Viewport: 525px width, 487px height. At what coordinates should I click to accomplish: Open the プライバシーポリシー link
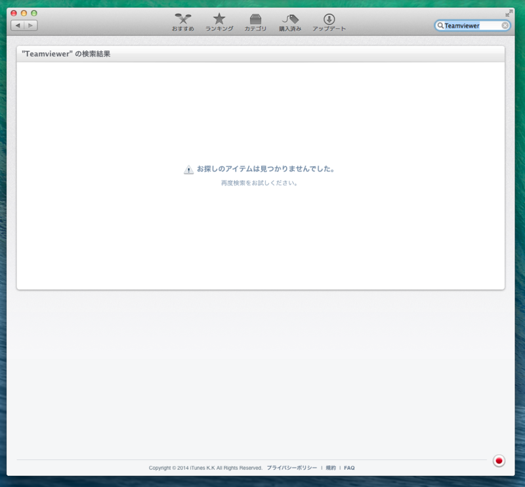click(291, 468)
